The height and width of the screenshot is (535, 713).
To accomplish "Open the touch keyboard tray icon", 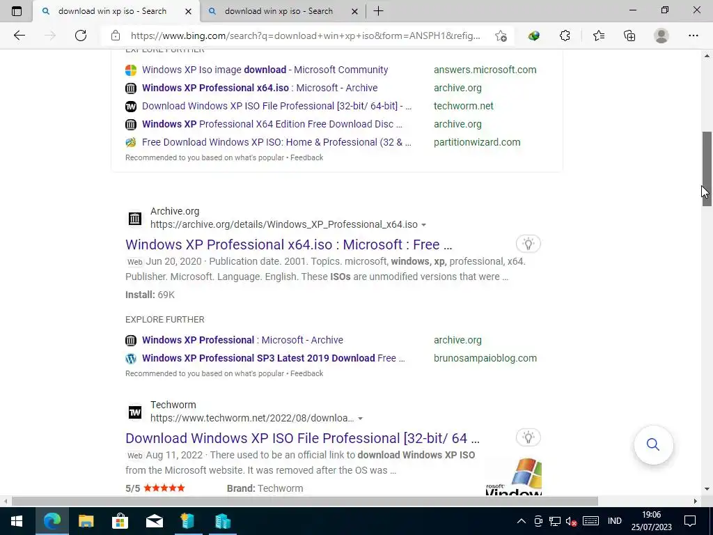I will pos(590,521).
